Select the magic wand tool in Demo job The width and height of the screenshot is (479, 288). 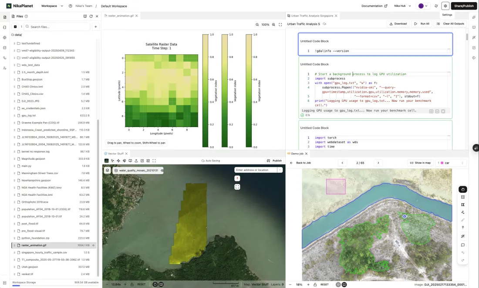463,236
